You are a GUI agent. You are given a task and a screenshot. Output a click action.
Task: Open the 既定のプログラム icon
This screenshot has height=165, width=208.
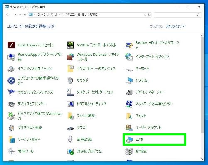pos(70,151)
